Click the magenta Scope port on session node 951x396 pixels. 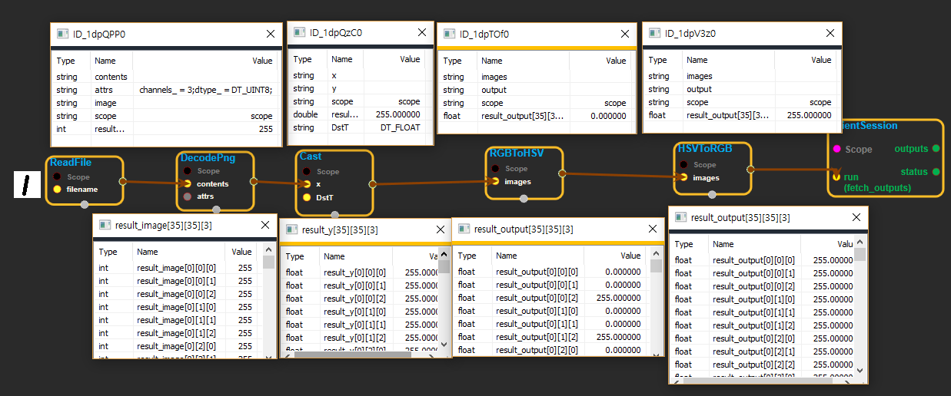click(836, 149)
